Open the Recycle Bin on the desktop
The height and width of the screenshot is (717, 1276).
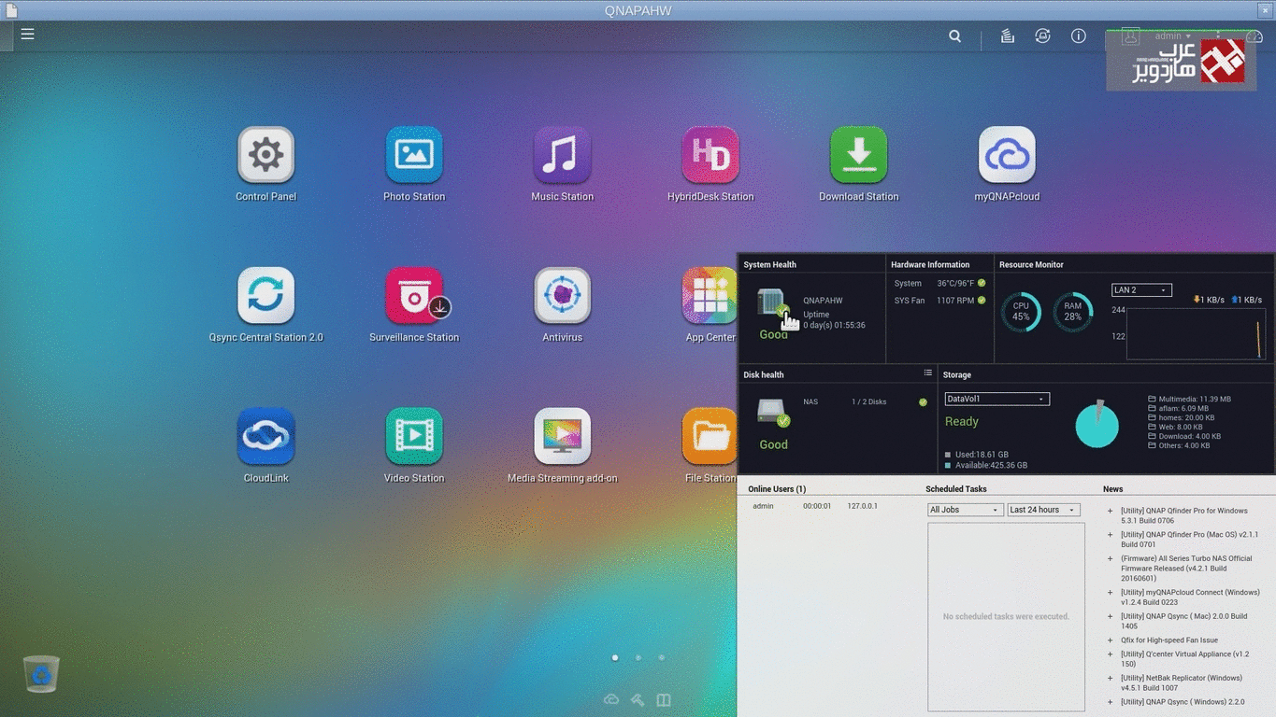tap(41, 673)
